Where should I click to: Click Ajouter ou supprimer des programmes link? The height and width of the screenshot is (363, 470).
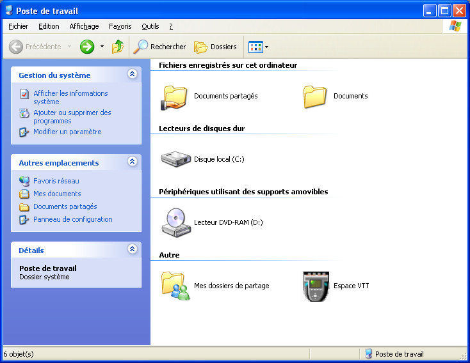(x=72, y=117)
